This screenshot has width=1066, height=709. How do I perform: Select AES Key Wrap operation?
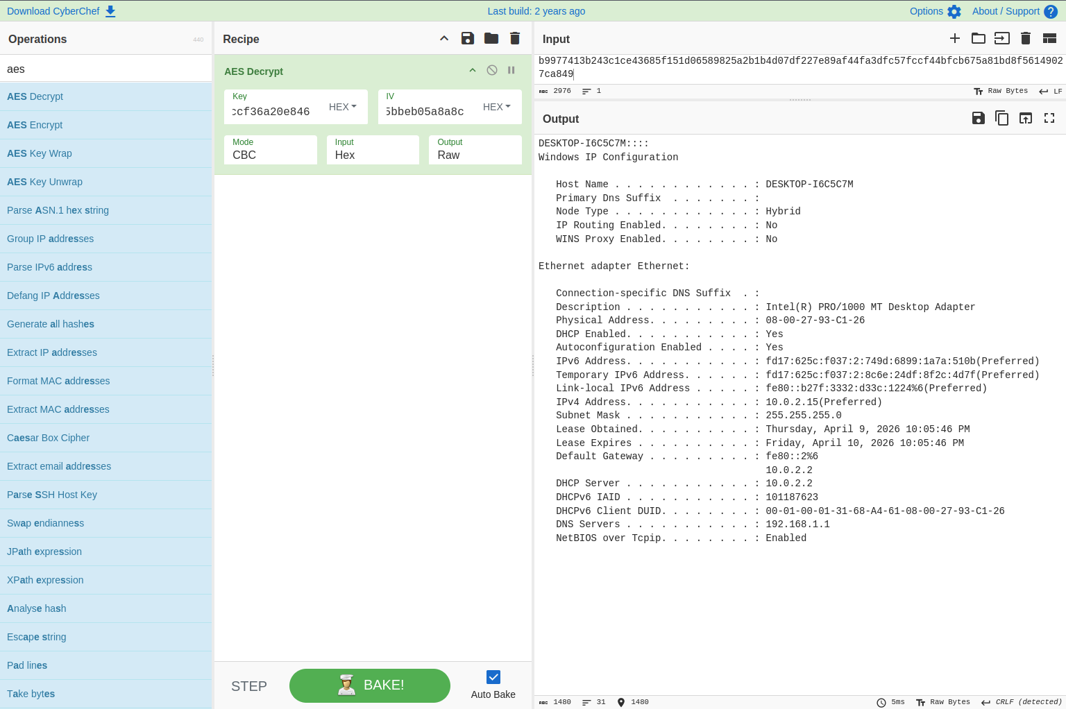[105, 153]
